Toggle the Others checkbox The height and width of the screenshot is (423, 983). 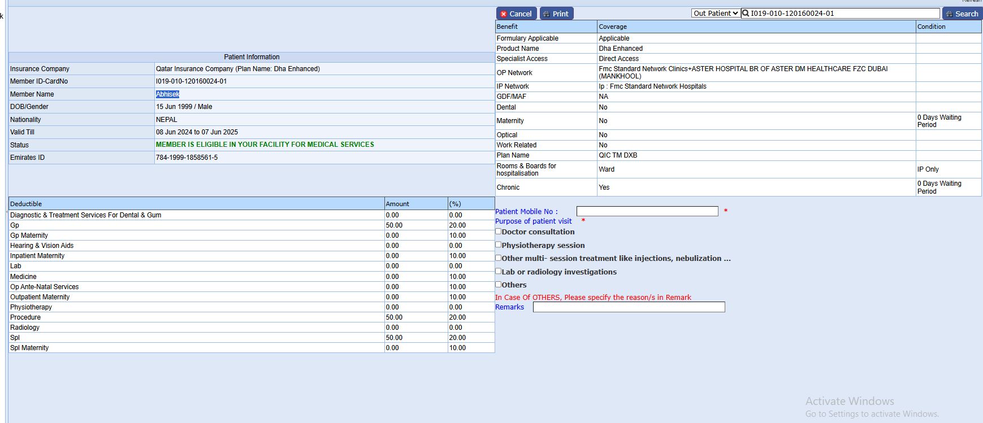[x=499, y=284]
